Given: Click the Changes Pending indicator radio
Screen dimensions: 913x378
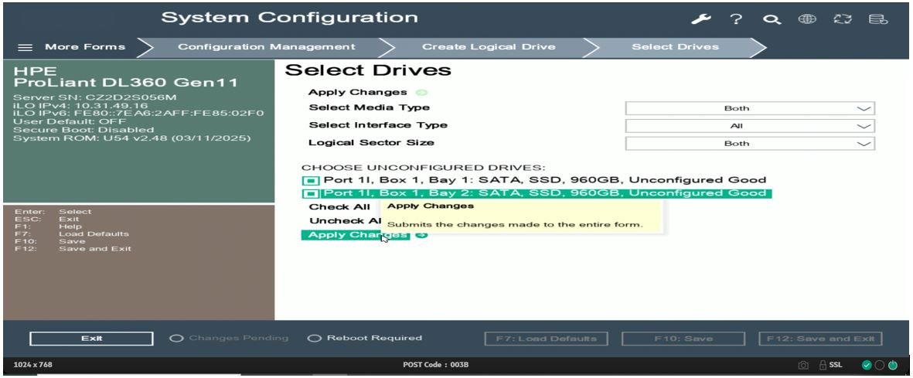Looking at the screenshot, I should point(175,339).
